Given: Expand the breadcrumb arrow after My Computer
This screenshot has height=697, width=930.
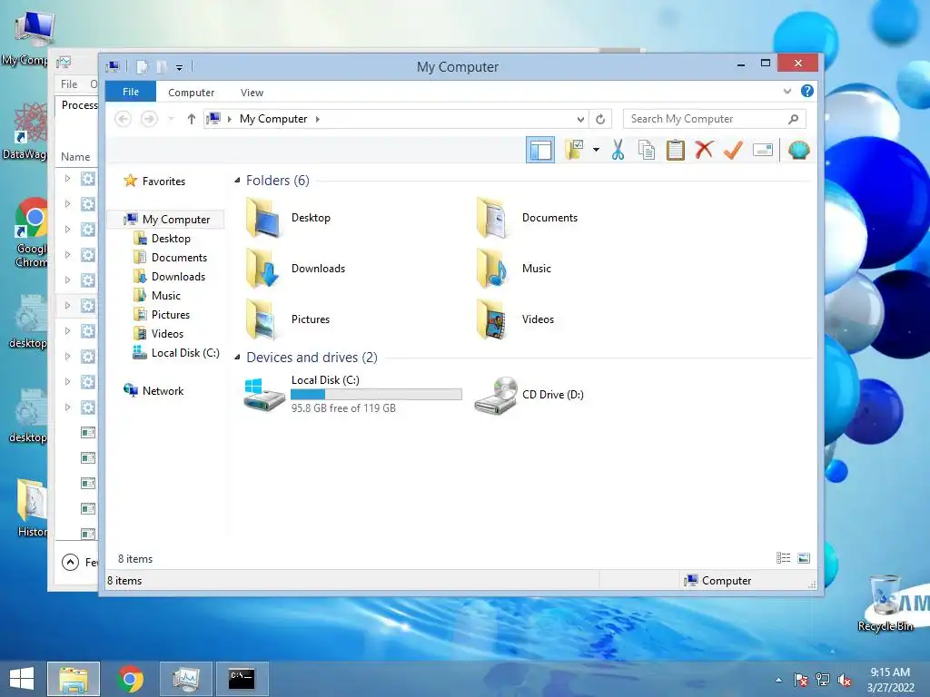Looking at the screenshot, I should (x=317, y=119).
